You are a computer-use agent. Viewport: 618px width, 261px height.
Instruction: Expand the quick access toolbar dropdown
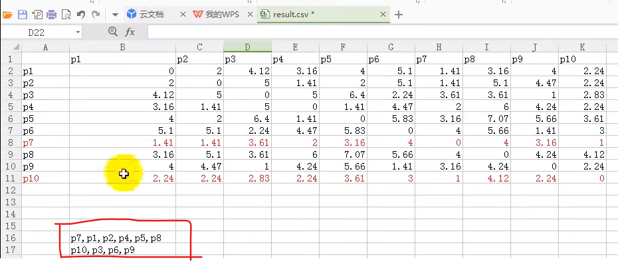[115, 15]
